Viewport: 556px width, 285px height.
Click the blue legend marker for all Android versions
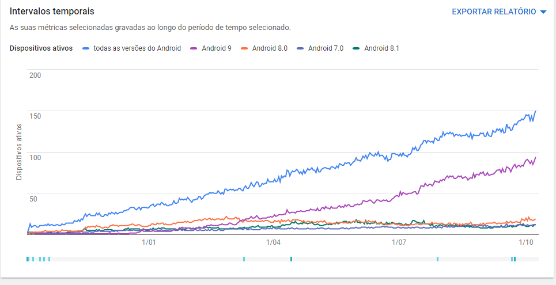(86, 48)
